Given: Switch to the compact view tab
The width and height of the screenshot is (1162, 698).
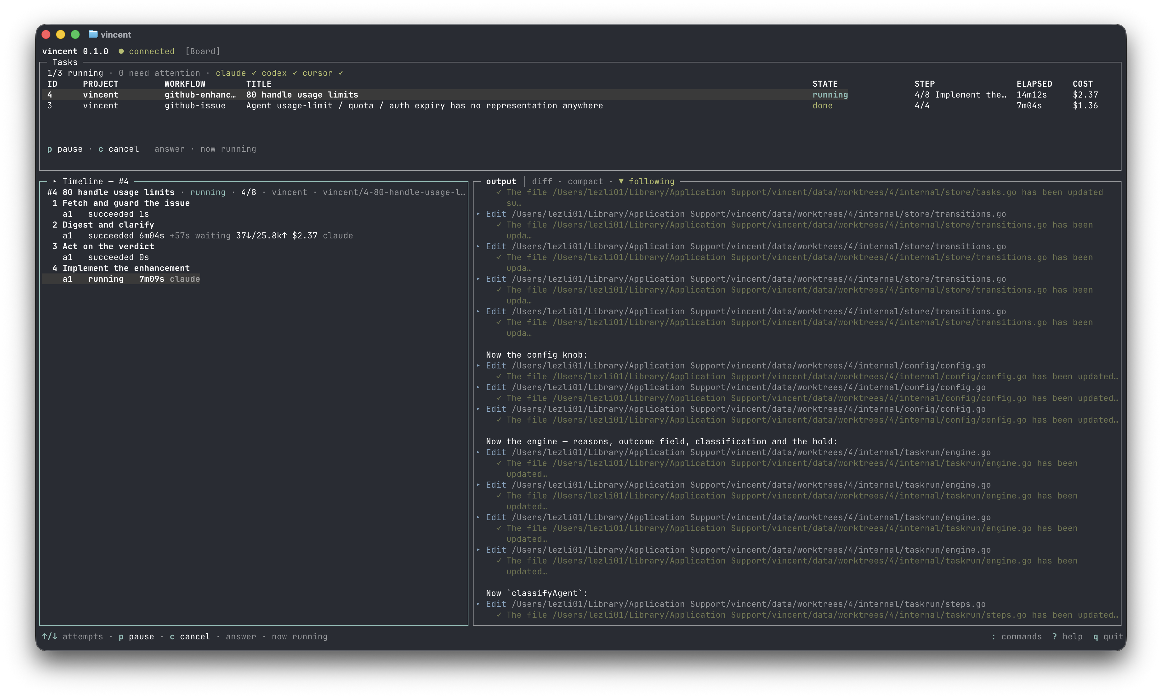Looking at the screenshot, I should click(x=585, y=181).
